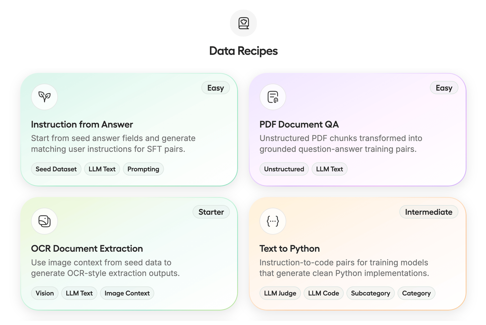
Task: Click the chef hat book icon above Data Recipes
Action: click(243, 23)
